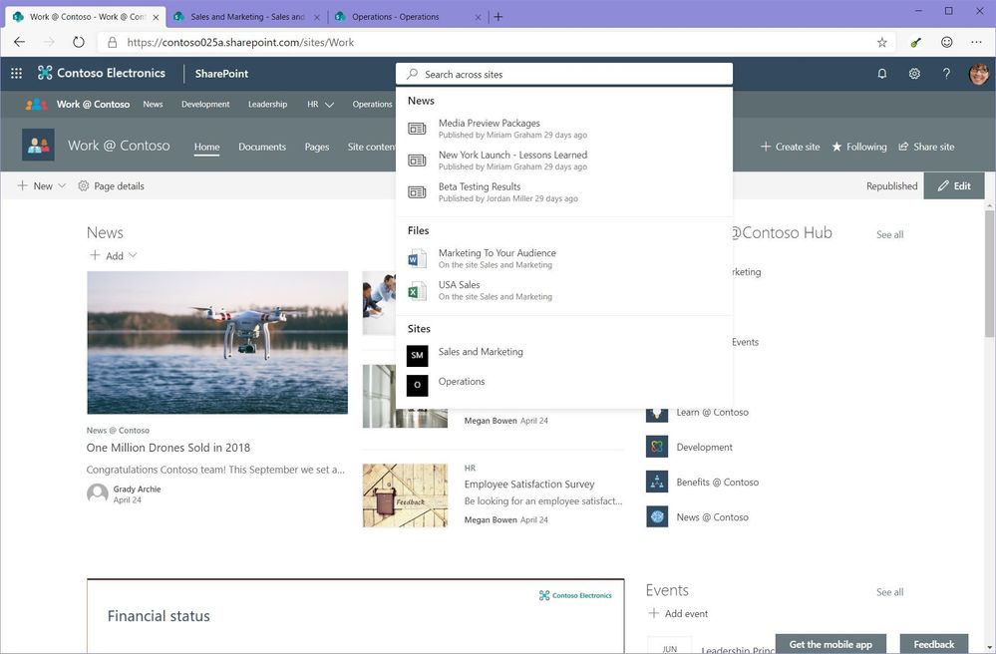The height and width of the screenshot is (654, 996).
Task: Click Add event
Action: click(678, 613)
